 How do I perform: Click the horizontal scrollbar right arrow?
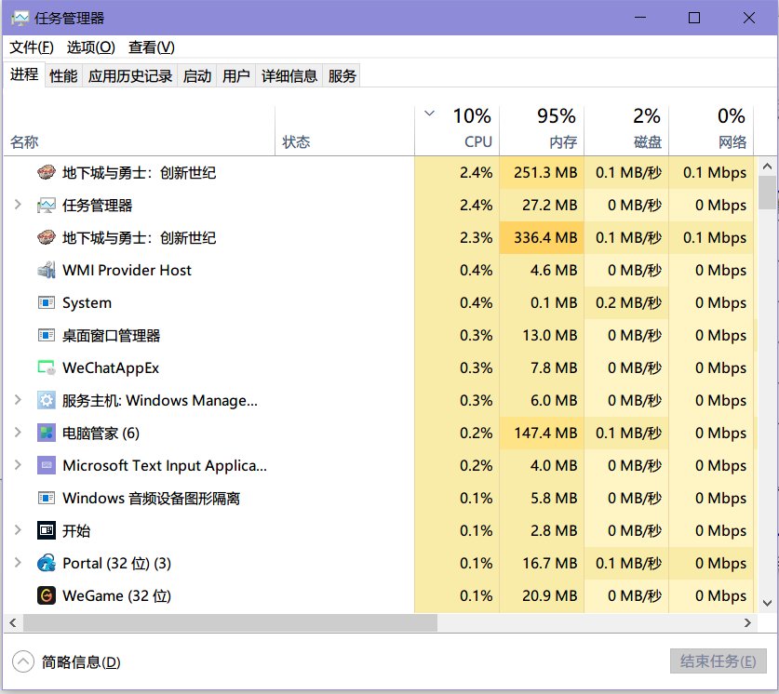747,622
